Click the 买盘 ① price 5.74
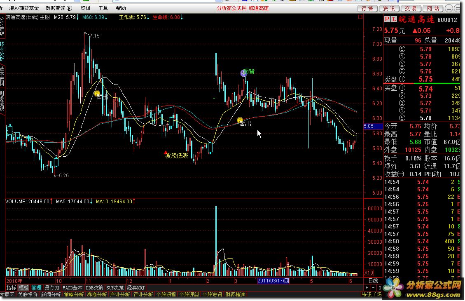This screenshot has width=465, height=301. [x=425, y=89]
